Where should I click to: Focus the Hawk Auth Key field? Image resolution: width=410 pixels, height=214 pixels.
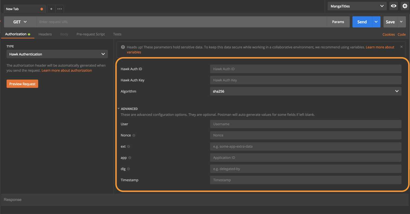pos(305,80)
